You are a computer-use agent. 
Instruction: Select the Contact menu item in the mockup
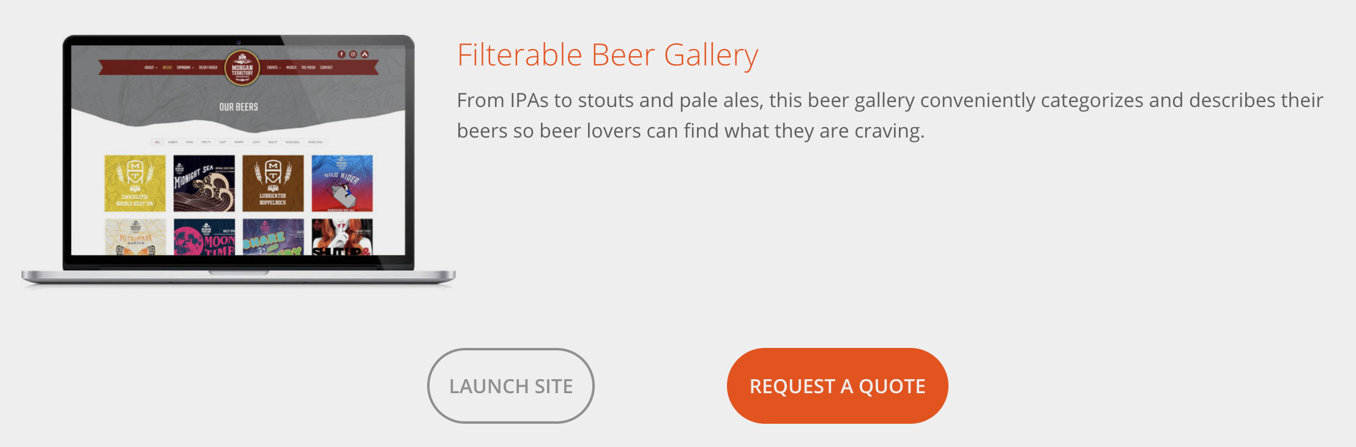point(326,68)
